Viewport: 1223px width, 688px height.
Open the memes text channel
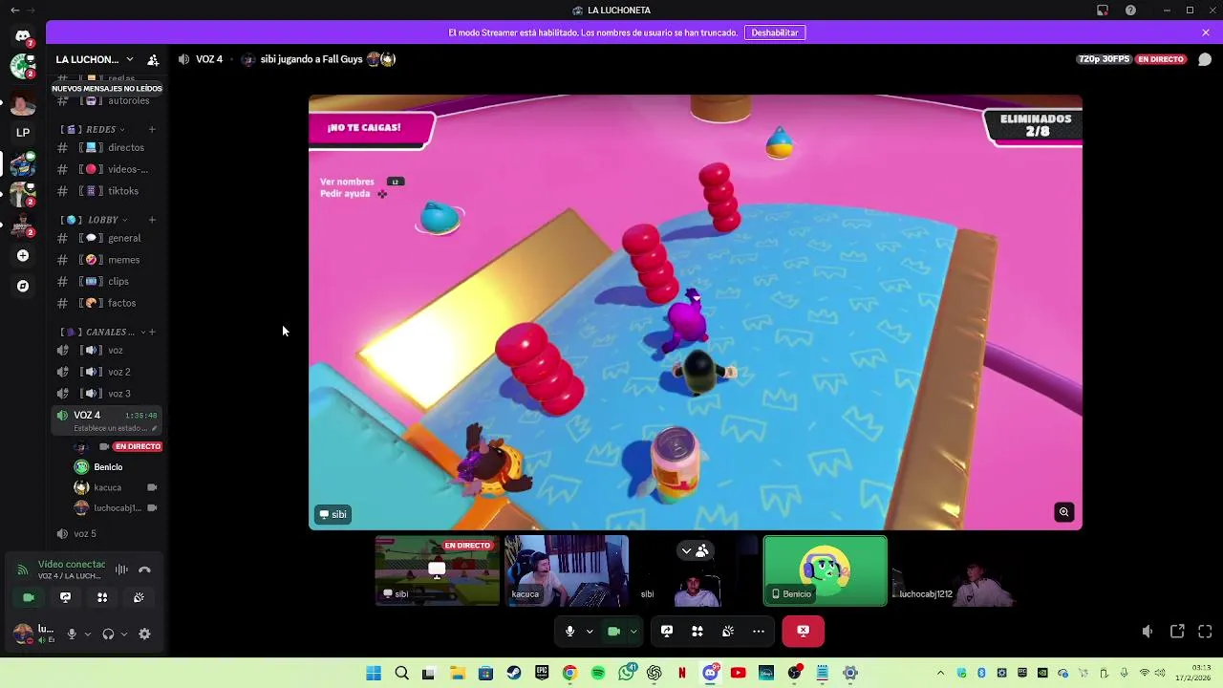pos(107,260)
